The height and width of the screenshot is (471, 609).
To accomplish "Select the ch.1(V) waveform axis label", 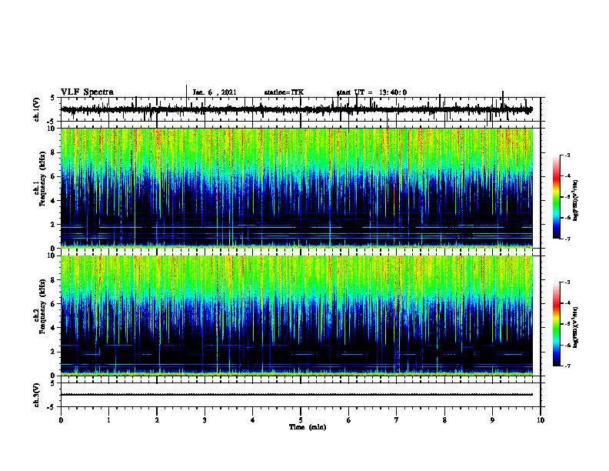I will [37, 109].
